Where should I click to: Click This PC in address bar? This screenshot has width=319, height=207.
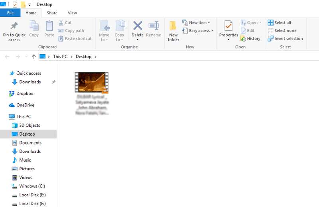click(x=60, y=57)
